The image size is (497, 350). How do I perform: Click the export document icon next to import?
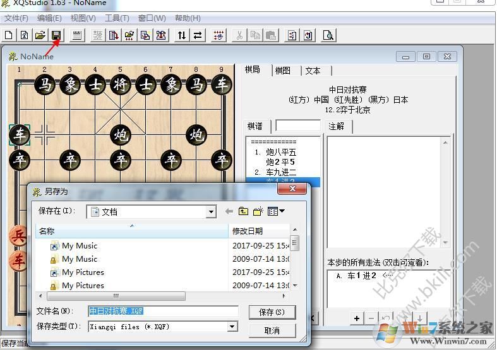(308, 35)
